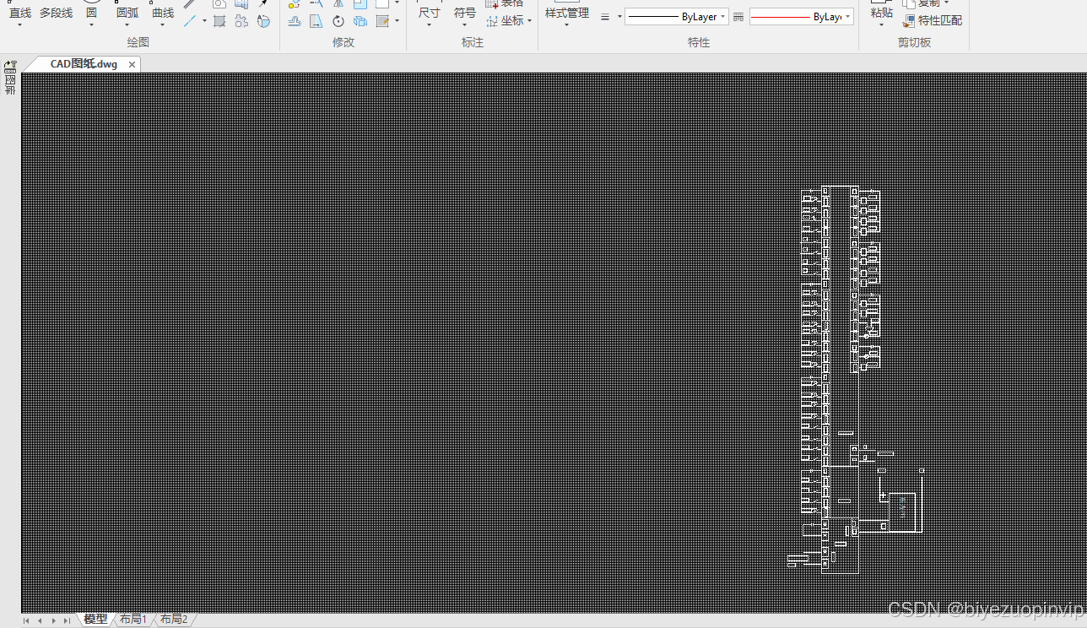Click the stretch icon in 修改 panel
The height and width of the screenshot is (628, 1087).
[295, 20]
